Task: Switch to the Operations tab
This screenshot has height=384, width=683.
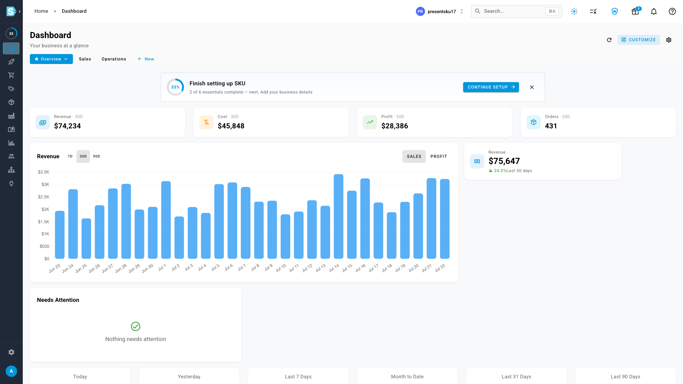Action: 114,59
